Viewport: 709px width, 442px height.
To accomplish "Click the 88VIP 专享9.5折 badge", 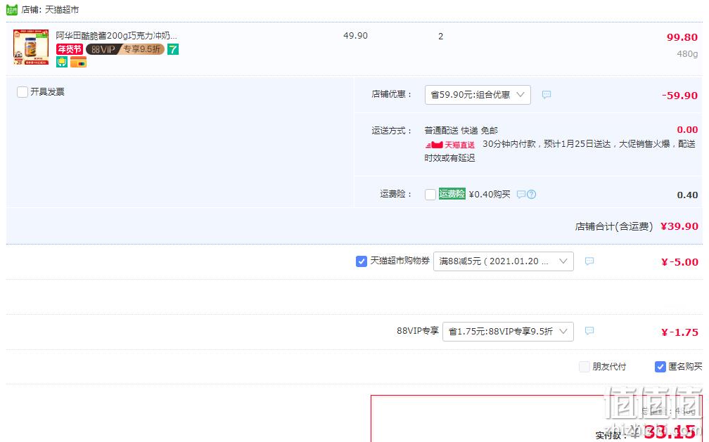I will (x=124, y=48).
